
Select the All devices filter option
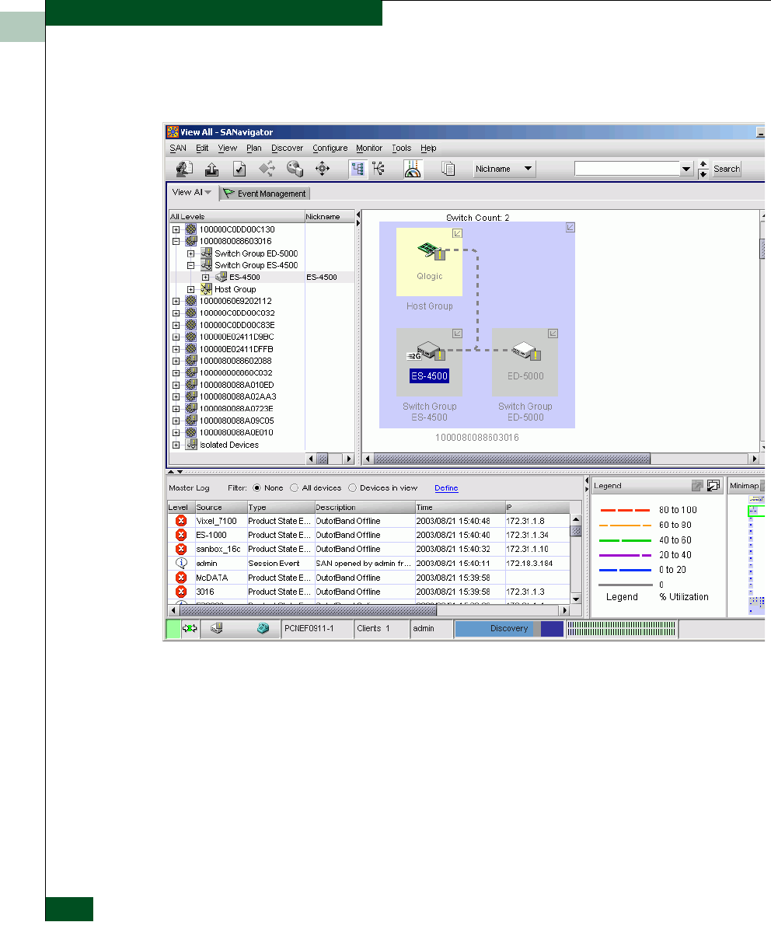pos(294,488)
